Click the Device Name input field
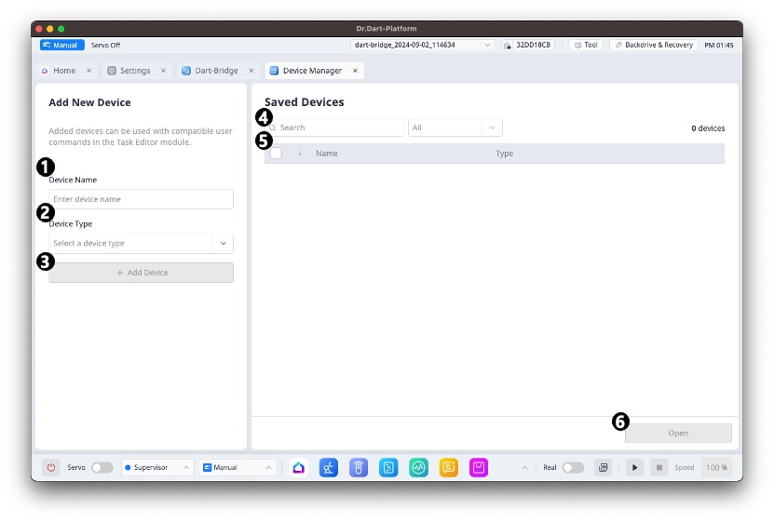This screenshot has height=522, width=774. pyautogui.click(x=141, y=199)
